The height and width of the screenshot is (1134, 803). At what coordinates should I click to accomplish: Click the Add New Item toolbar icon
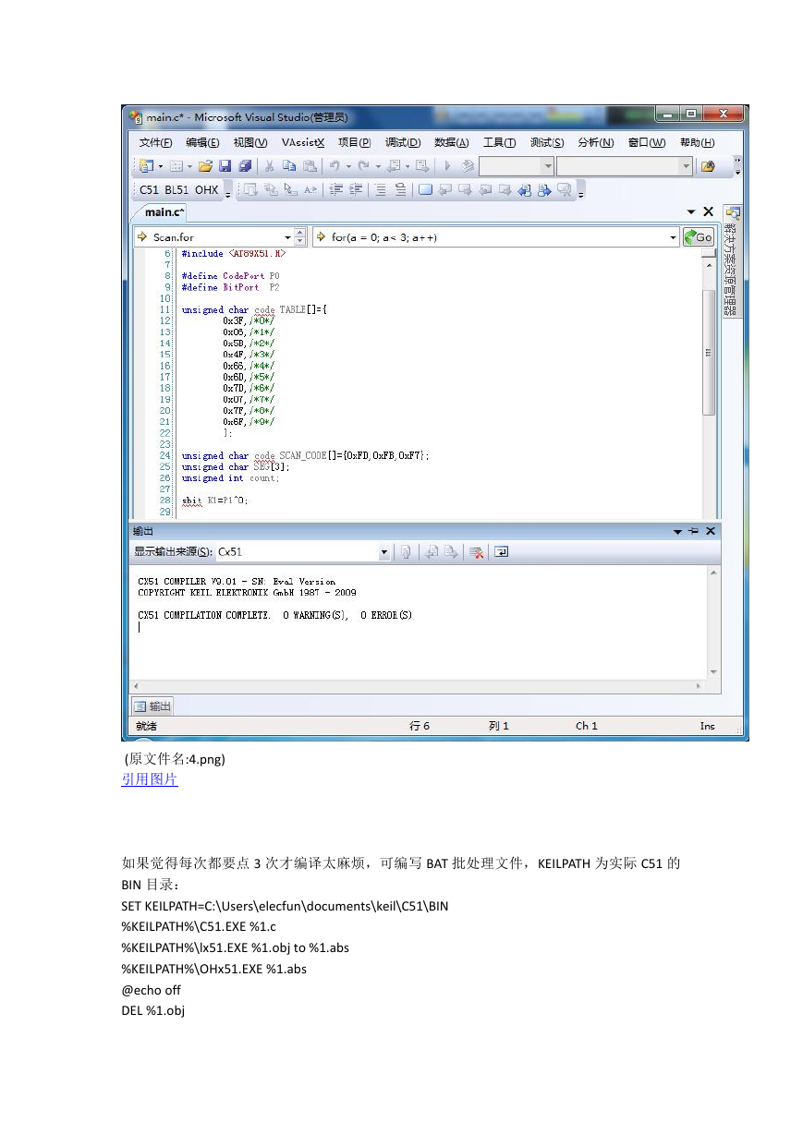[x=176, y=166]
